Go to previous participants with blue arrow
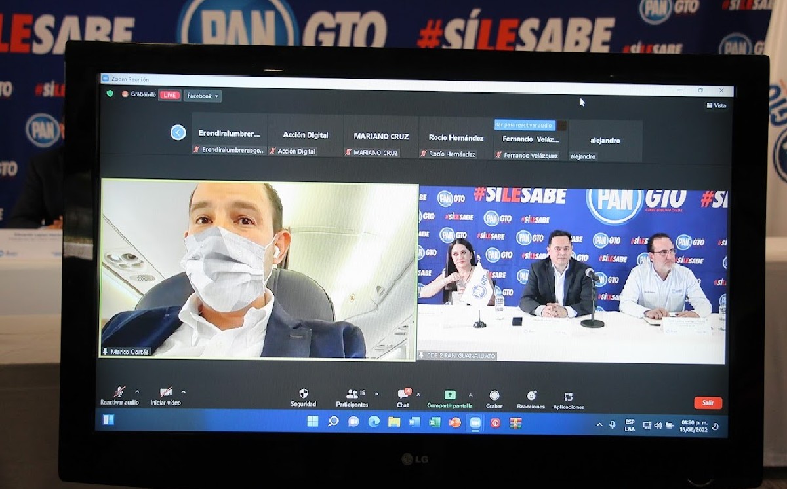This screenshot has height=489, width=787. pos(178,133)
